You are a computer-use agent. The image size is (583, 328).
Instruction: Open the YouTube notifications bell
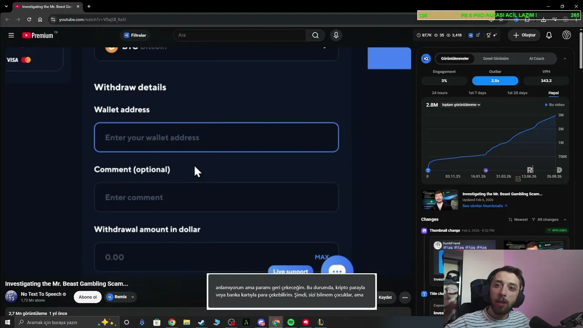coord(549,35)
